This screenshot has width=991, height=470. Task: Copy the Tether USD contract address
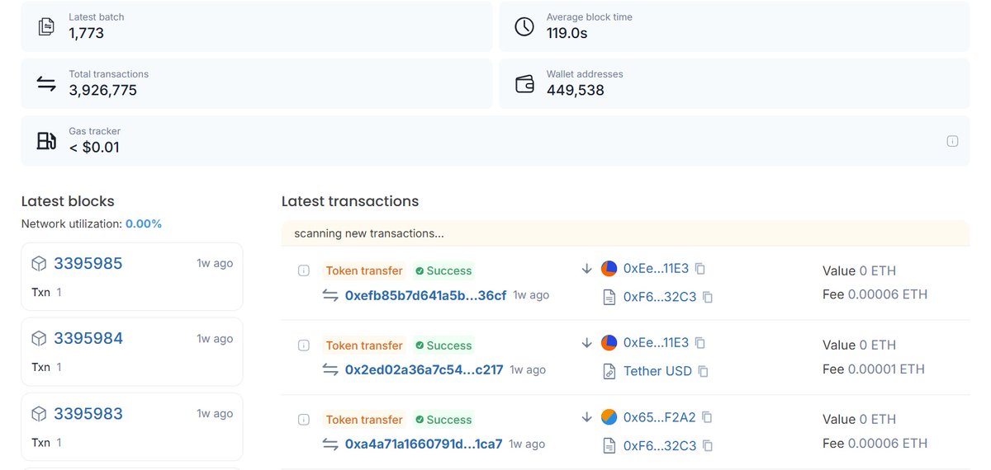click(704, 371)
